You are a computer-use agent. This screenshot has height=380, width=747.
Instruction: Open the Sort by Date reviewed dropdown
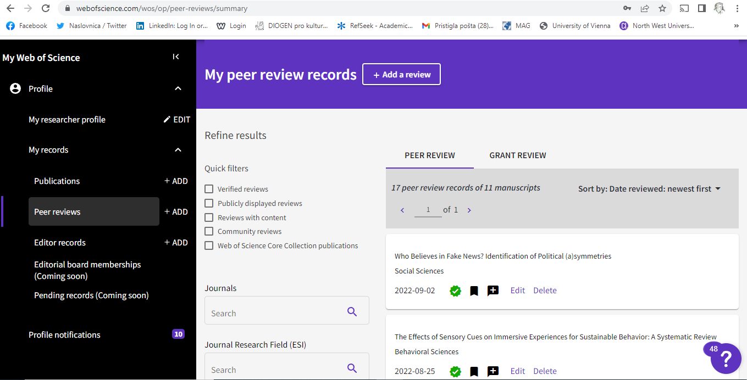coord(649,189)
